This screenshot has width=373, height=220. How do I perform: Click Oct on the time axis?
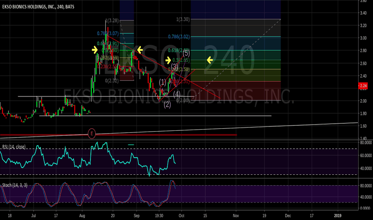[x=182, y=216]
